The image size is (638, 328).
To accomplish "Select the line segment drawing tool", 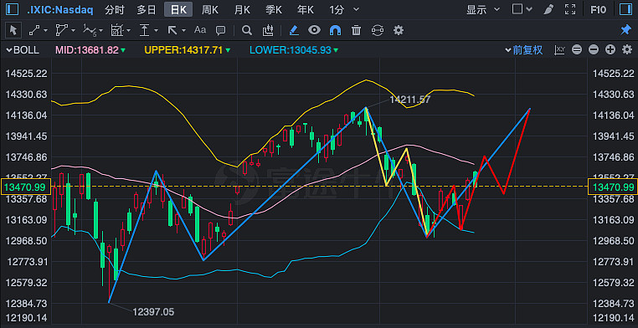I will [35, 30].
